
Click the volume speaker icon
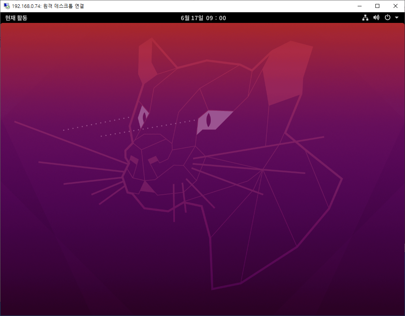(376, 17)
